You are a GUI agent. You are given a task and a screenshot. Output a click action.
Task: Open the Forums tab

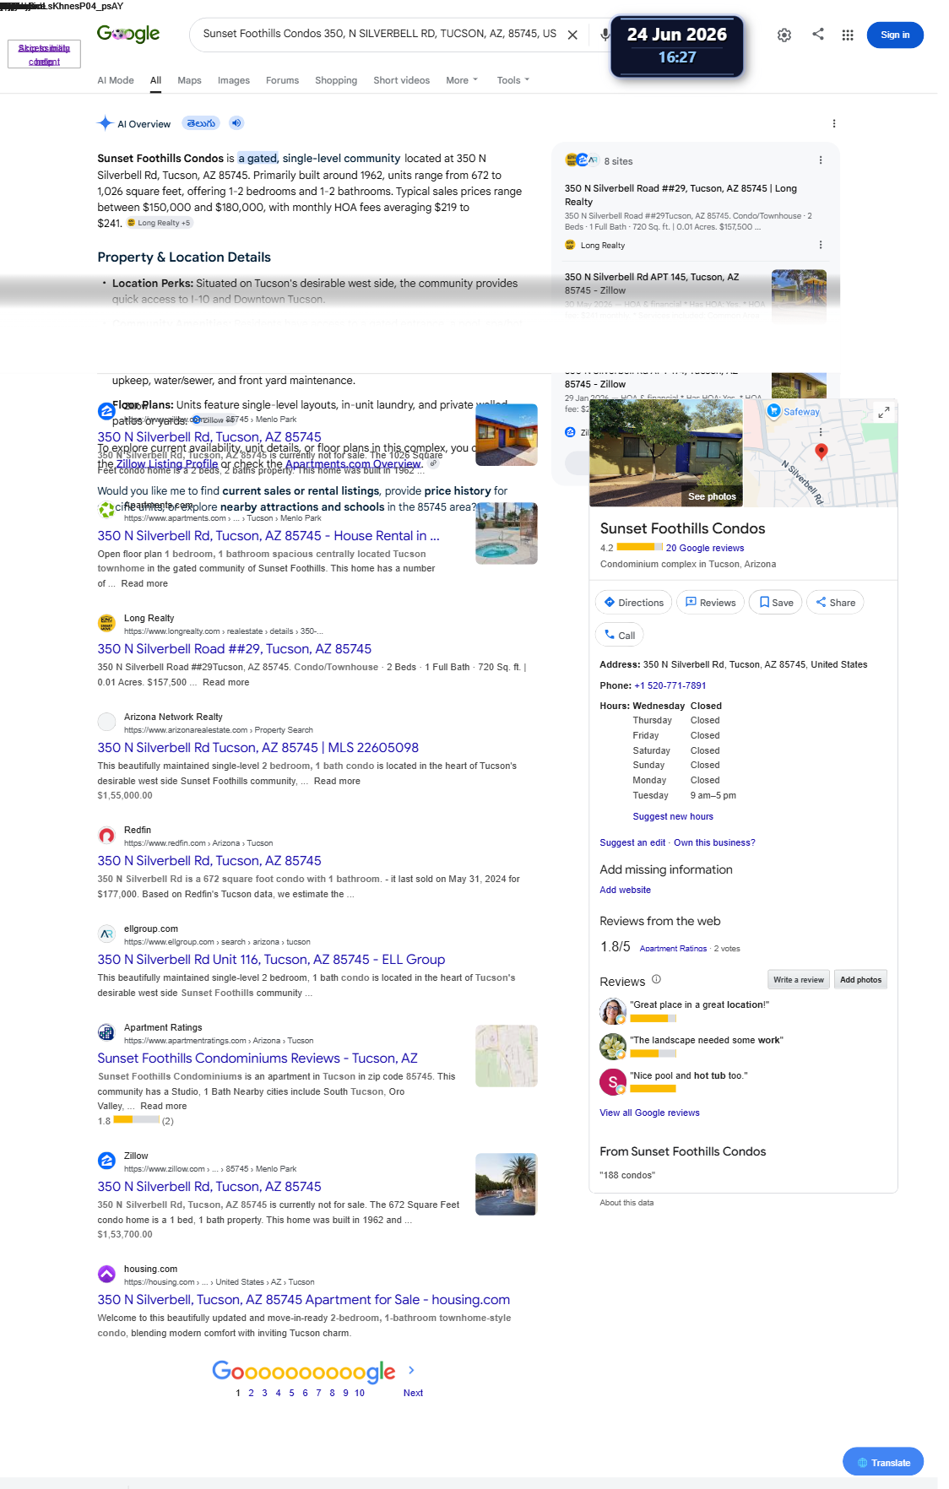(282, 80)
